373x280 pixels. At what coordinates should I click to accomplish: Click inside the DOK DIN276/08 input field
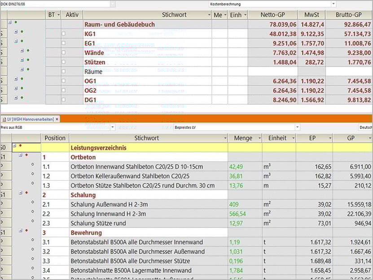pyautogui.click(x=54, y=3)
